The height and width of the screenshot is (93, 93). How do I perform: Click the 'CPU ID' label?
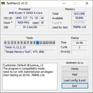point(8,18)
